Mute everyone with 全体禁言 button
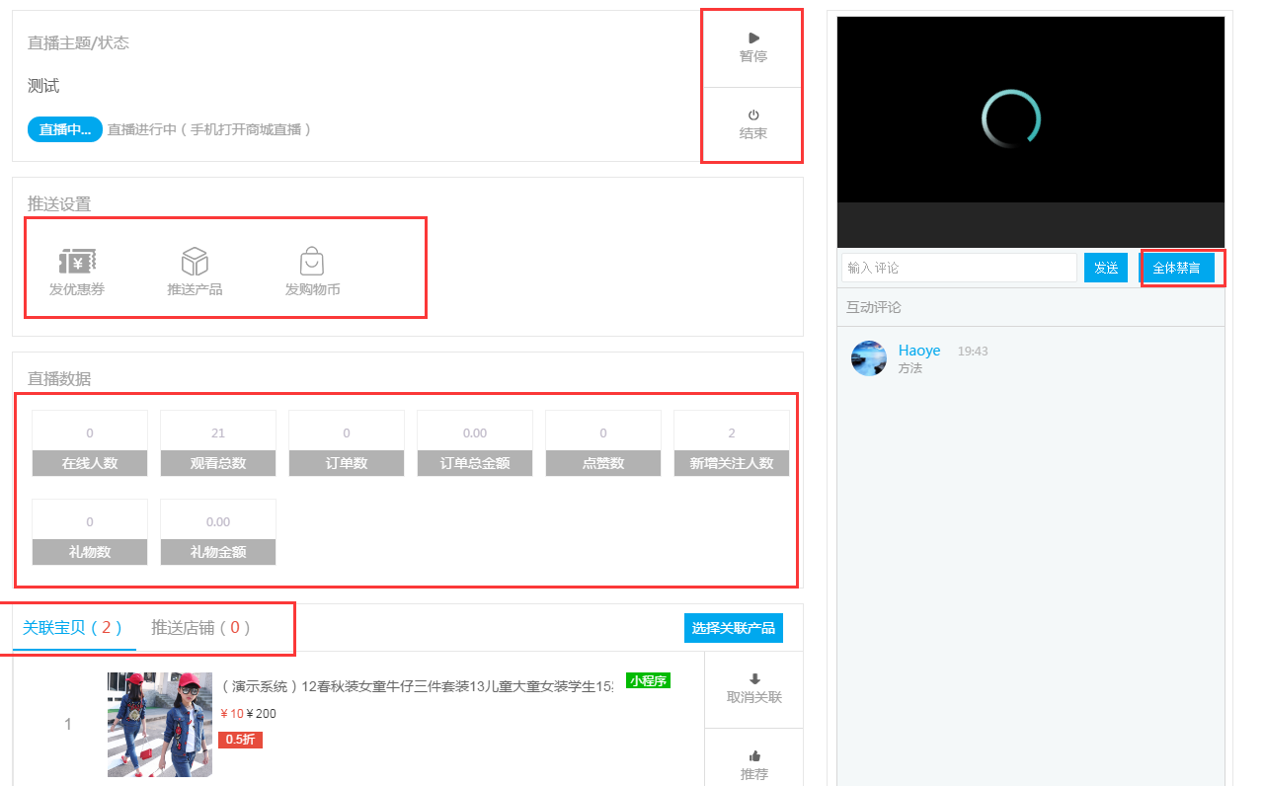1265x786 pixels. 1177,268
